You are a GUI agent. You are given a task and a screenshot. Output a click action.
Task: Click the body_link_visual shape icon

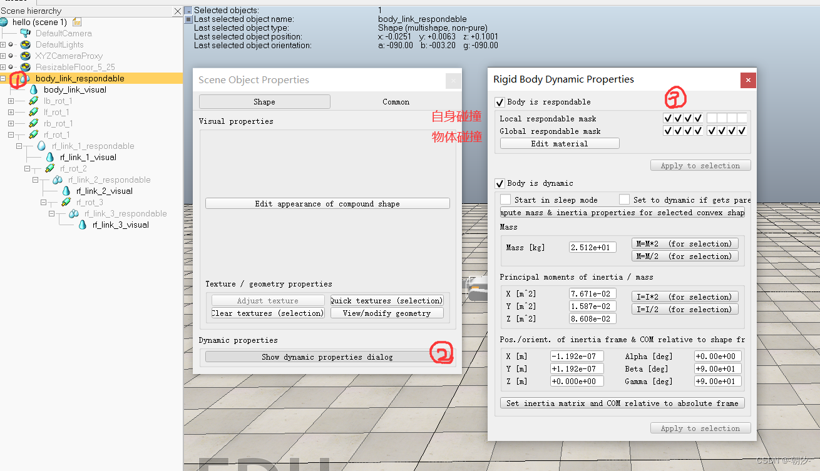point(34,89)
